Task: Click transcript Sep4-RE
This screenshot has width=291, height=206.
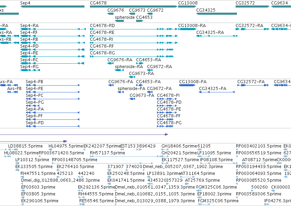Action: tap(29, 53)
